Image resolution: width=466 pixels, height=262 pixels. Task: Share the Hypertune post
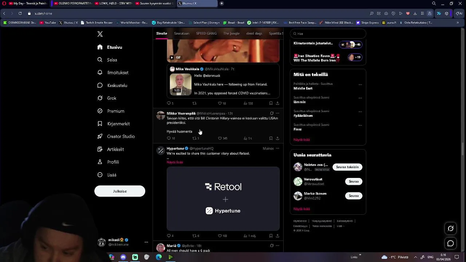(277, 236)
